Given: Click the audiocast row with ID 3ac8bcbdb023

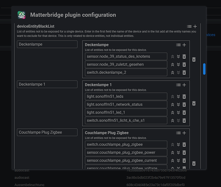Looking at the screenshot, I should [100, 178].
